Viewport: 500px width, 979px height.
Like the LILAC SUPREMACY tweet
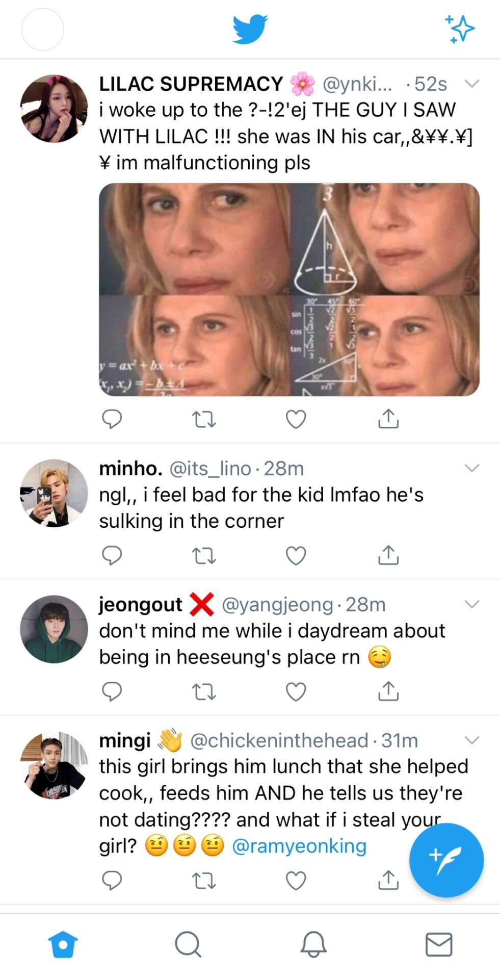coord(296,419)
